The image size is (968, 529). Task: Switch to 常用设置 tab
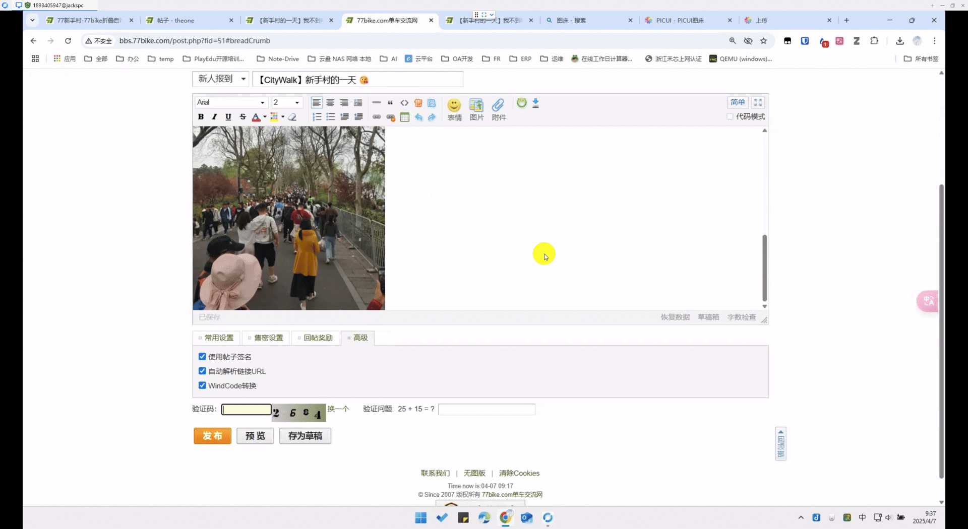[216, 338]
